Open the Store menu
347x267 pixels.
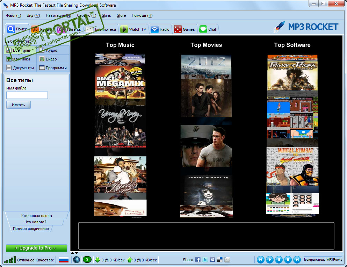point(121,15)
